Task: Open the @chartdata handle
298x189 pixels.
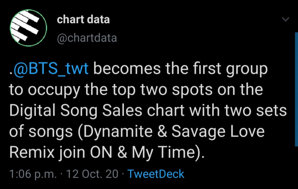Action: (87, 38)
